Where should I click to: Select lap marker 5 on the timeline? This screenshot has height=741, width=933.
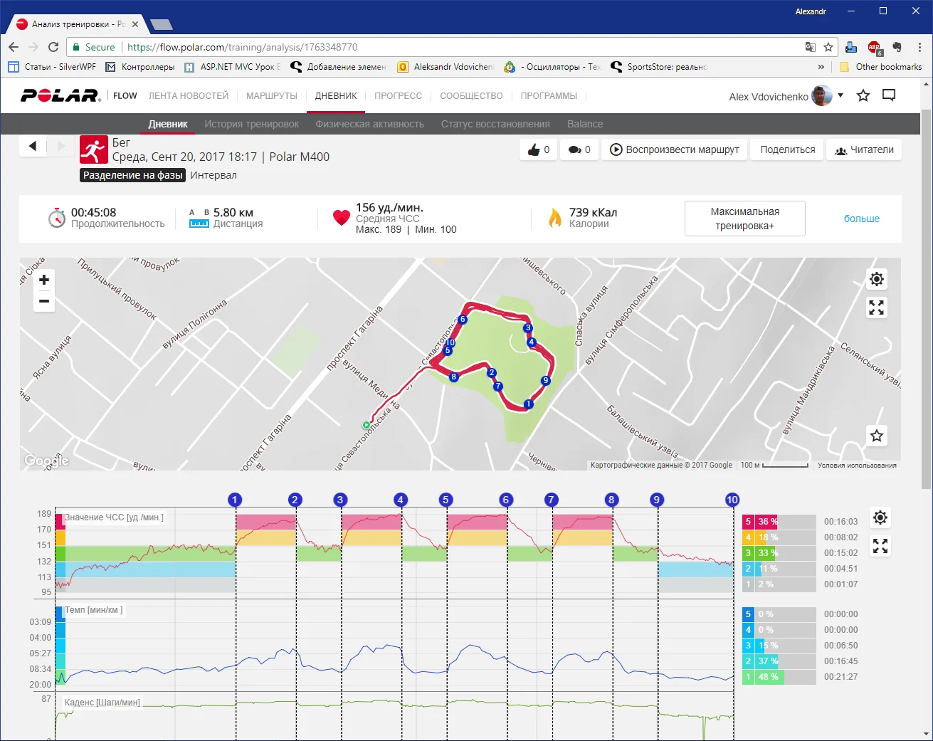tap(446, 500)
